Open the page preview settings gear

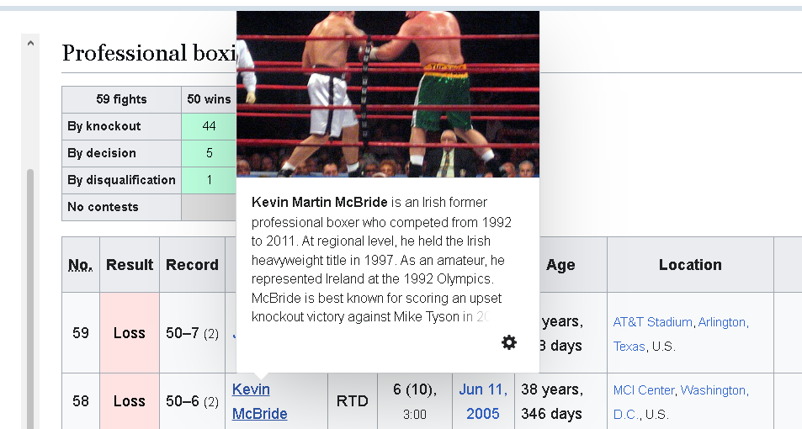(508, 342)
